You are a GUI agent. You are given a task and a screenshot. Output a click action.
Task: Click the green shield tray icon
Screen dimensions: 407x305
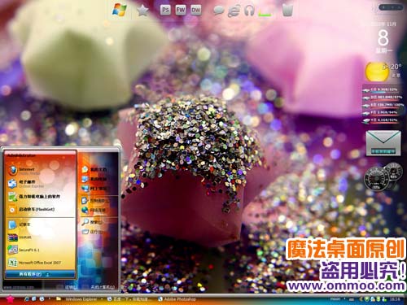tap(367, 299)
